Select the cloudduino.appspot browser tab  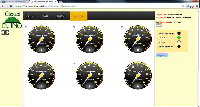pos(43,2)
